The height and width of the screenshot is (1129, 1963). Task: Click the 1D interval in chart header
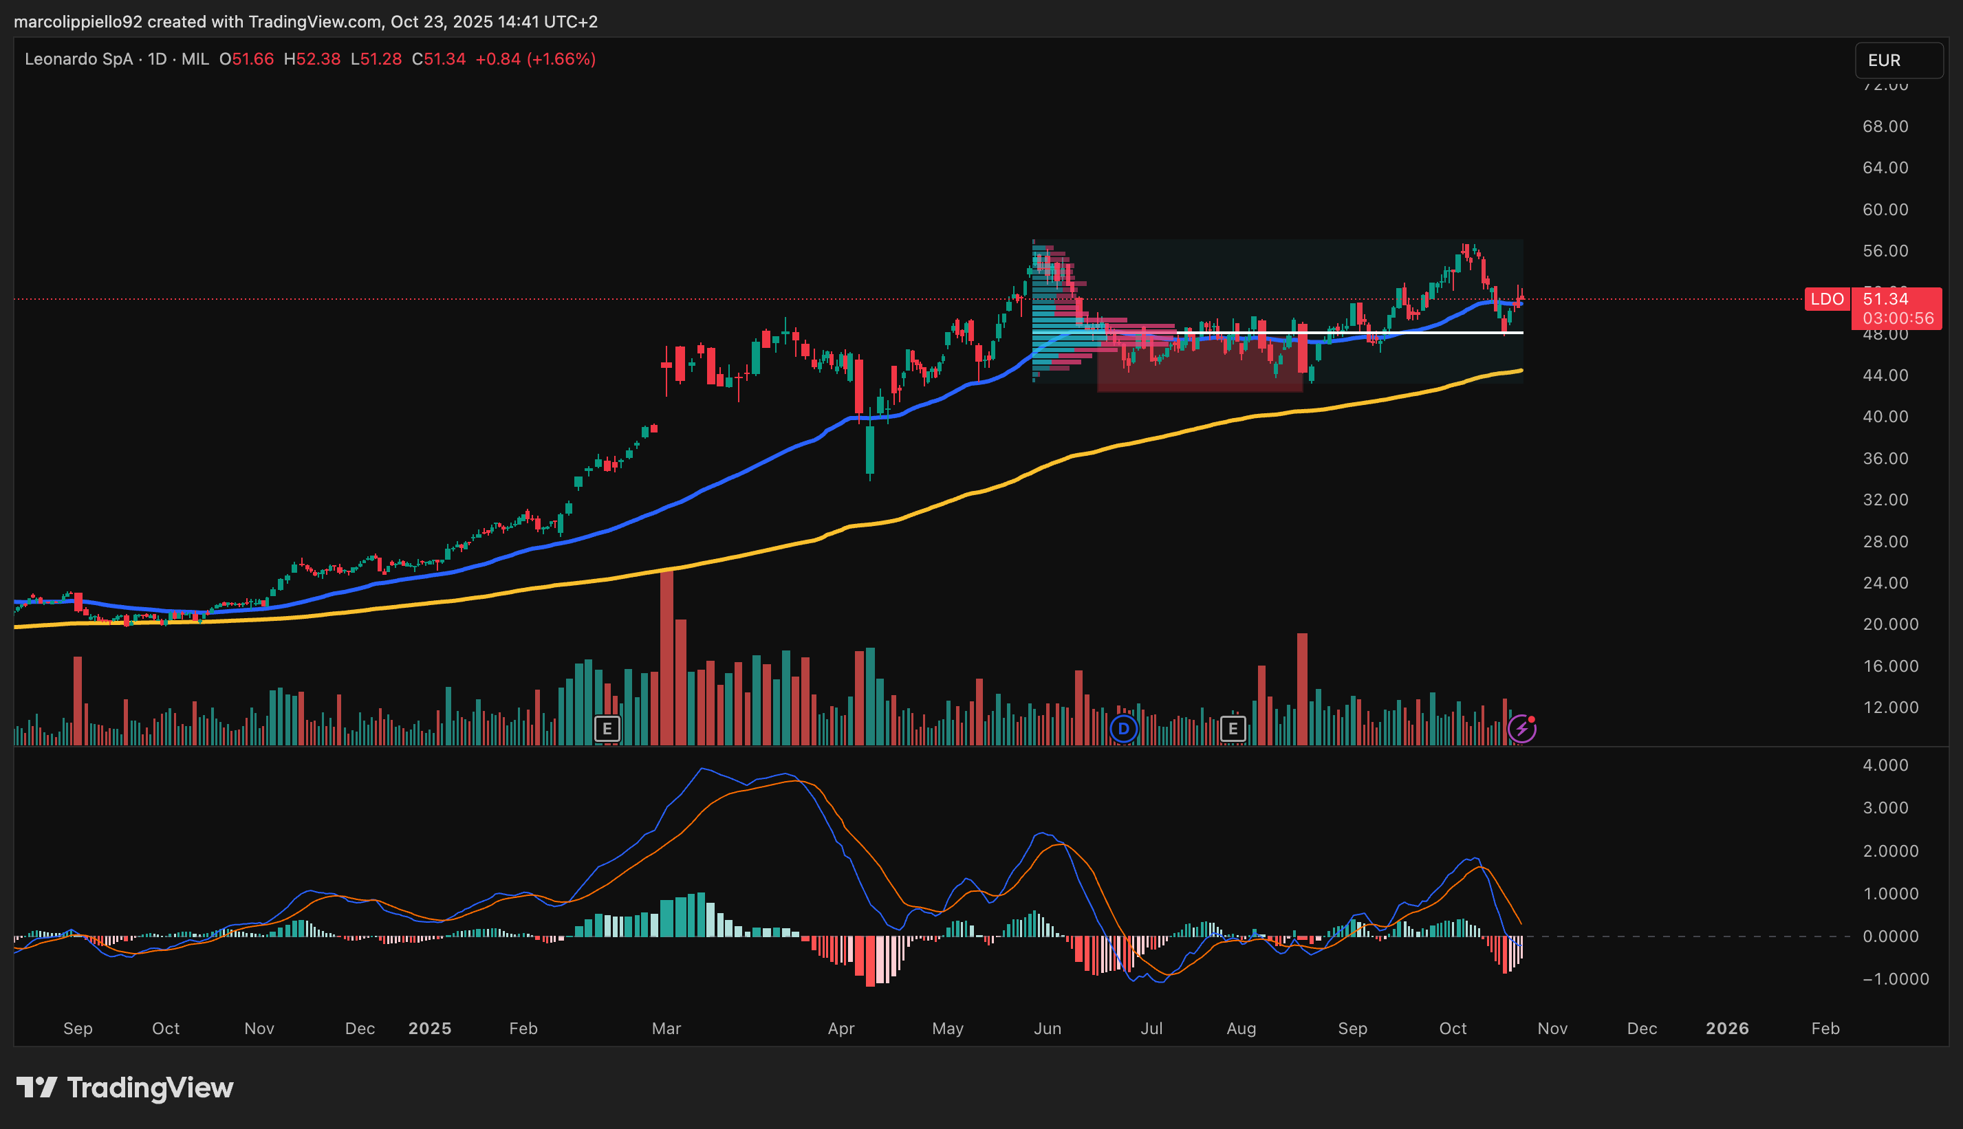[157, 59]
